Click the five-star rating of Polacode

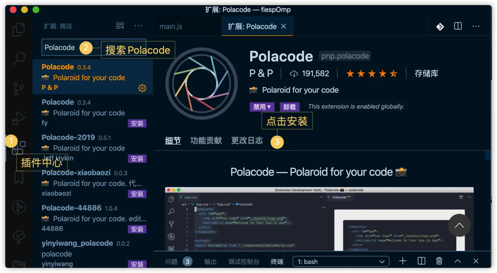[372, 74]
